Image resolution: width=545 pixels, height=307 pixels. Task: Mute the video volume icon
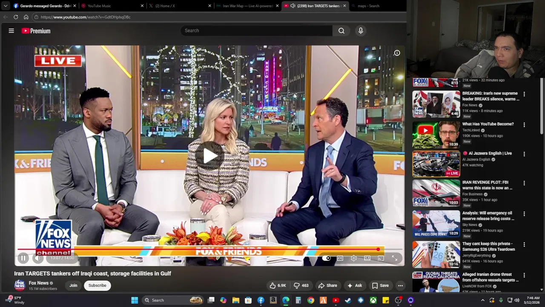38,258
